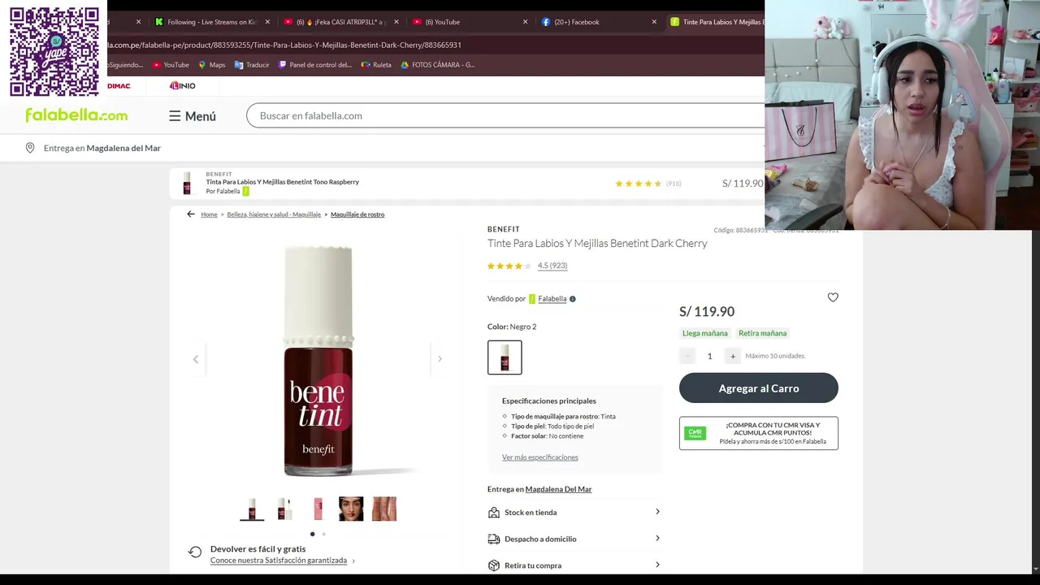Image resolution: width=1040 pixels, height=585 pixels.
Task: Close the Feka YouTube tab
Action: coord(396,22)
